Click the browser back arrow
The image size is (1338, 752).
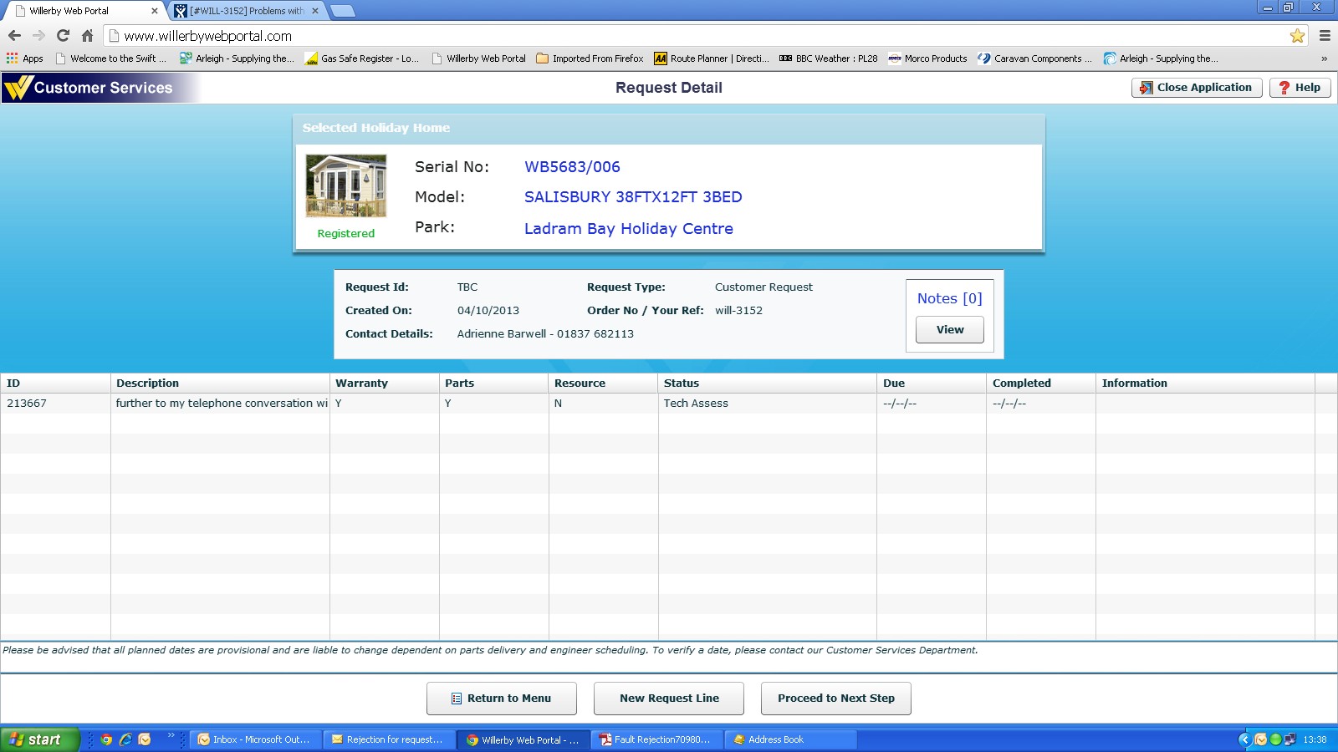tap(14, 36)
